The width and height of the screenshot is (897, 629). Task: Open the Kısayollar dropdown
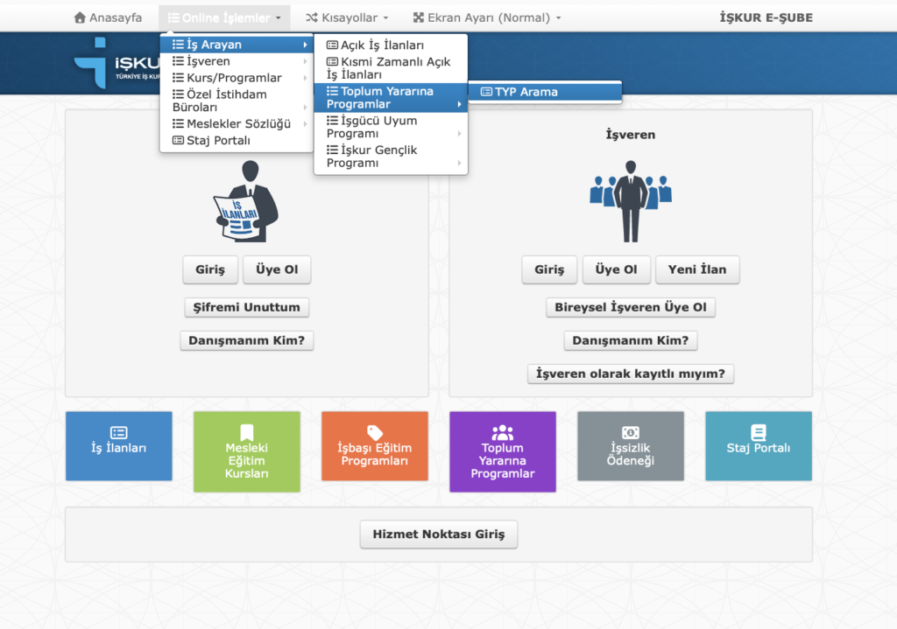346,17
